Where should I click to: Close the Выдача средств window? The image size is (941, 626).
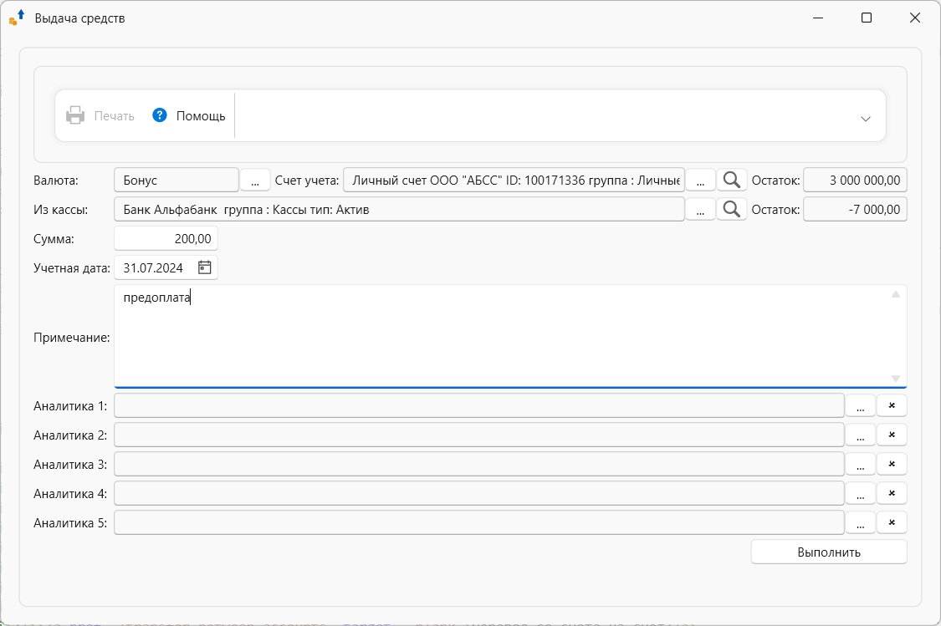[914, 18]
